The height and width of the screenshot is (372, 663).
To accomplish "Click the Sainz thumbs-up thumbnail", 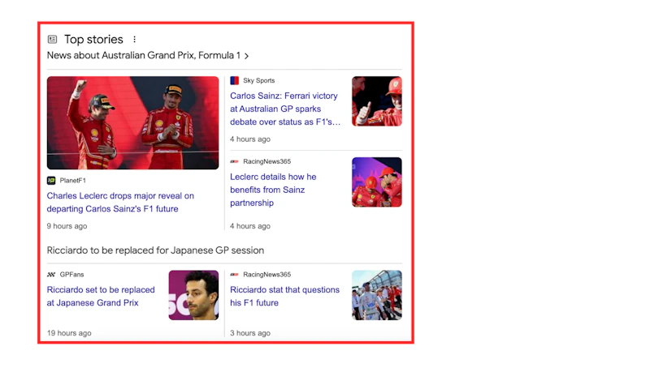I will click(x=377, y=101).
